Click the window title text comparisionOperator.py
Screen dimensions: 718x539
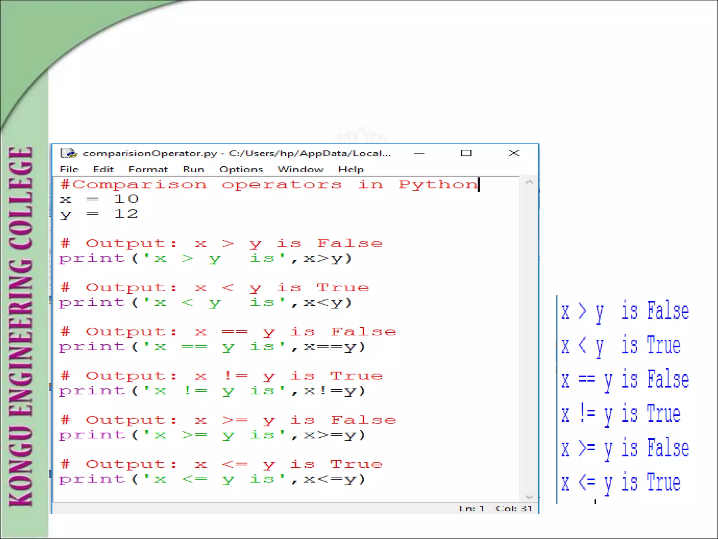(150, 153)
